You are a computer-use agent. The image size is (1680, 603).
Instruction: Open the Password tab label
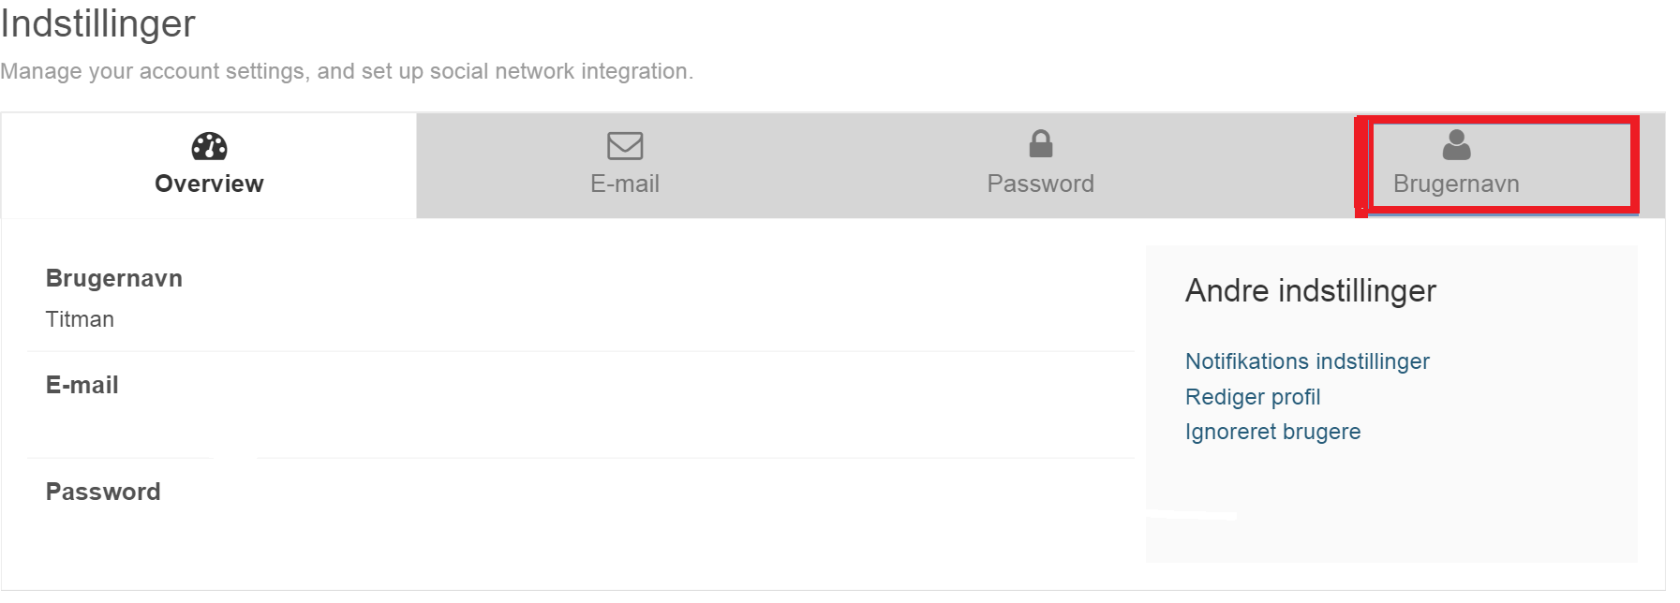pyautogui.click(x=1041, y=184)
